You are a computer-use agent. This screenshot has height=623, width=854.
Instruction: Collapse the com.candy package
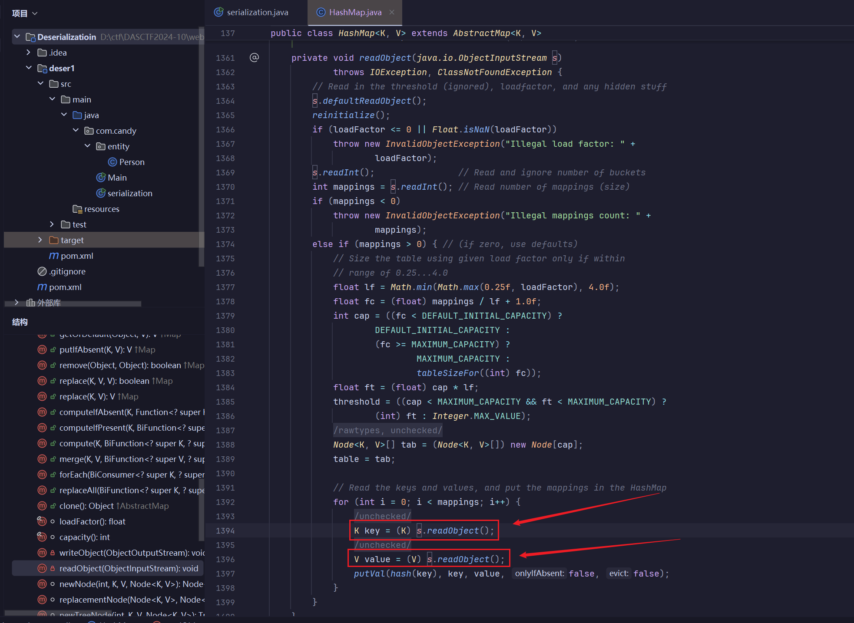click(76, 131)
